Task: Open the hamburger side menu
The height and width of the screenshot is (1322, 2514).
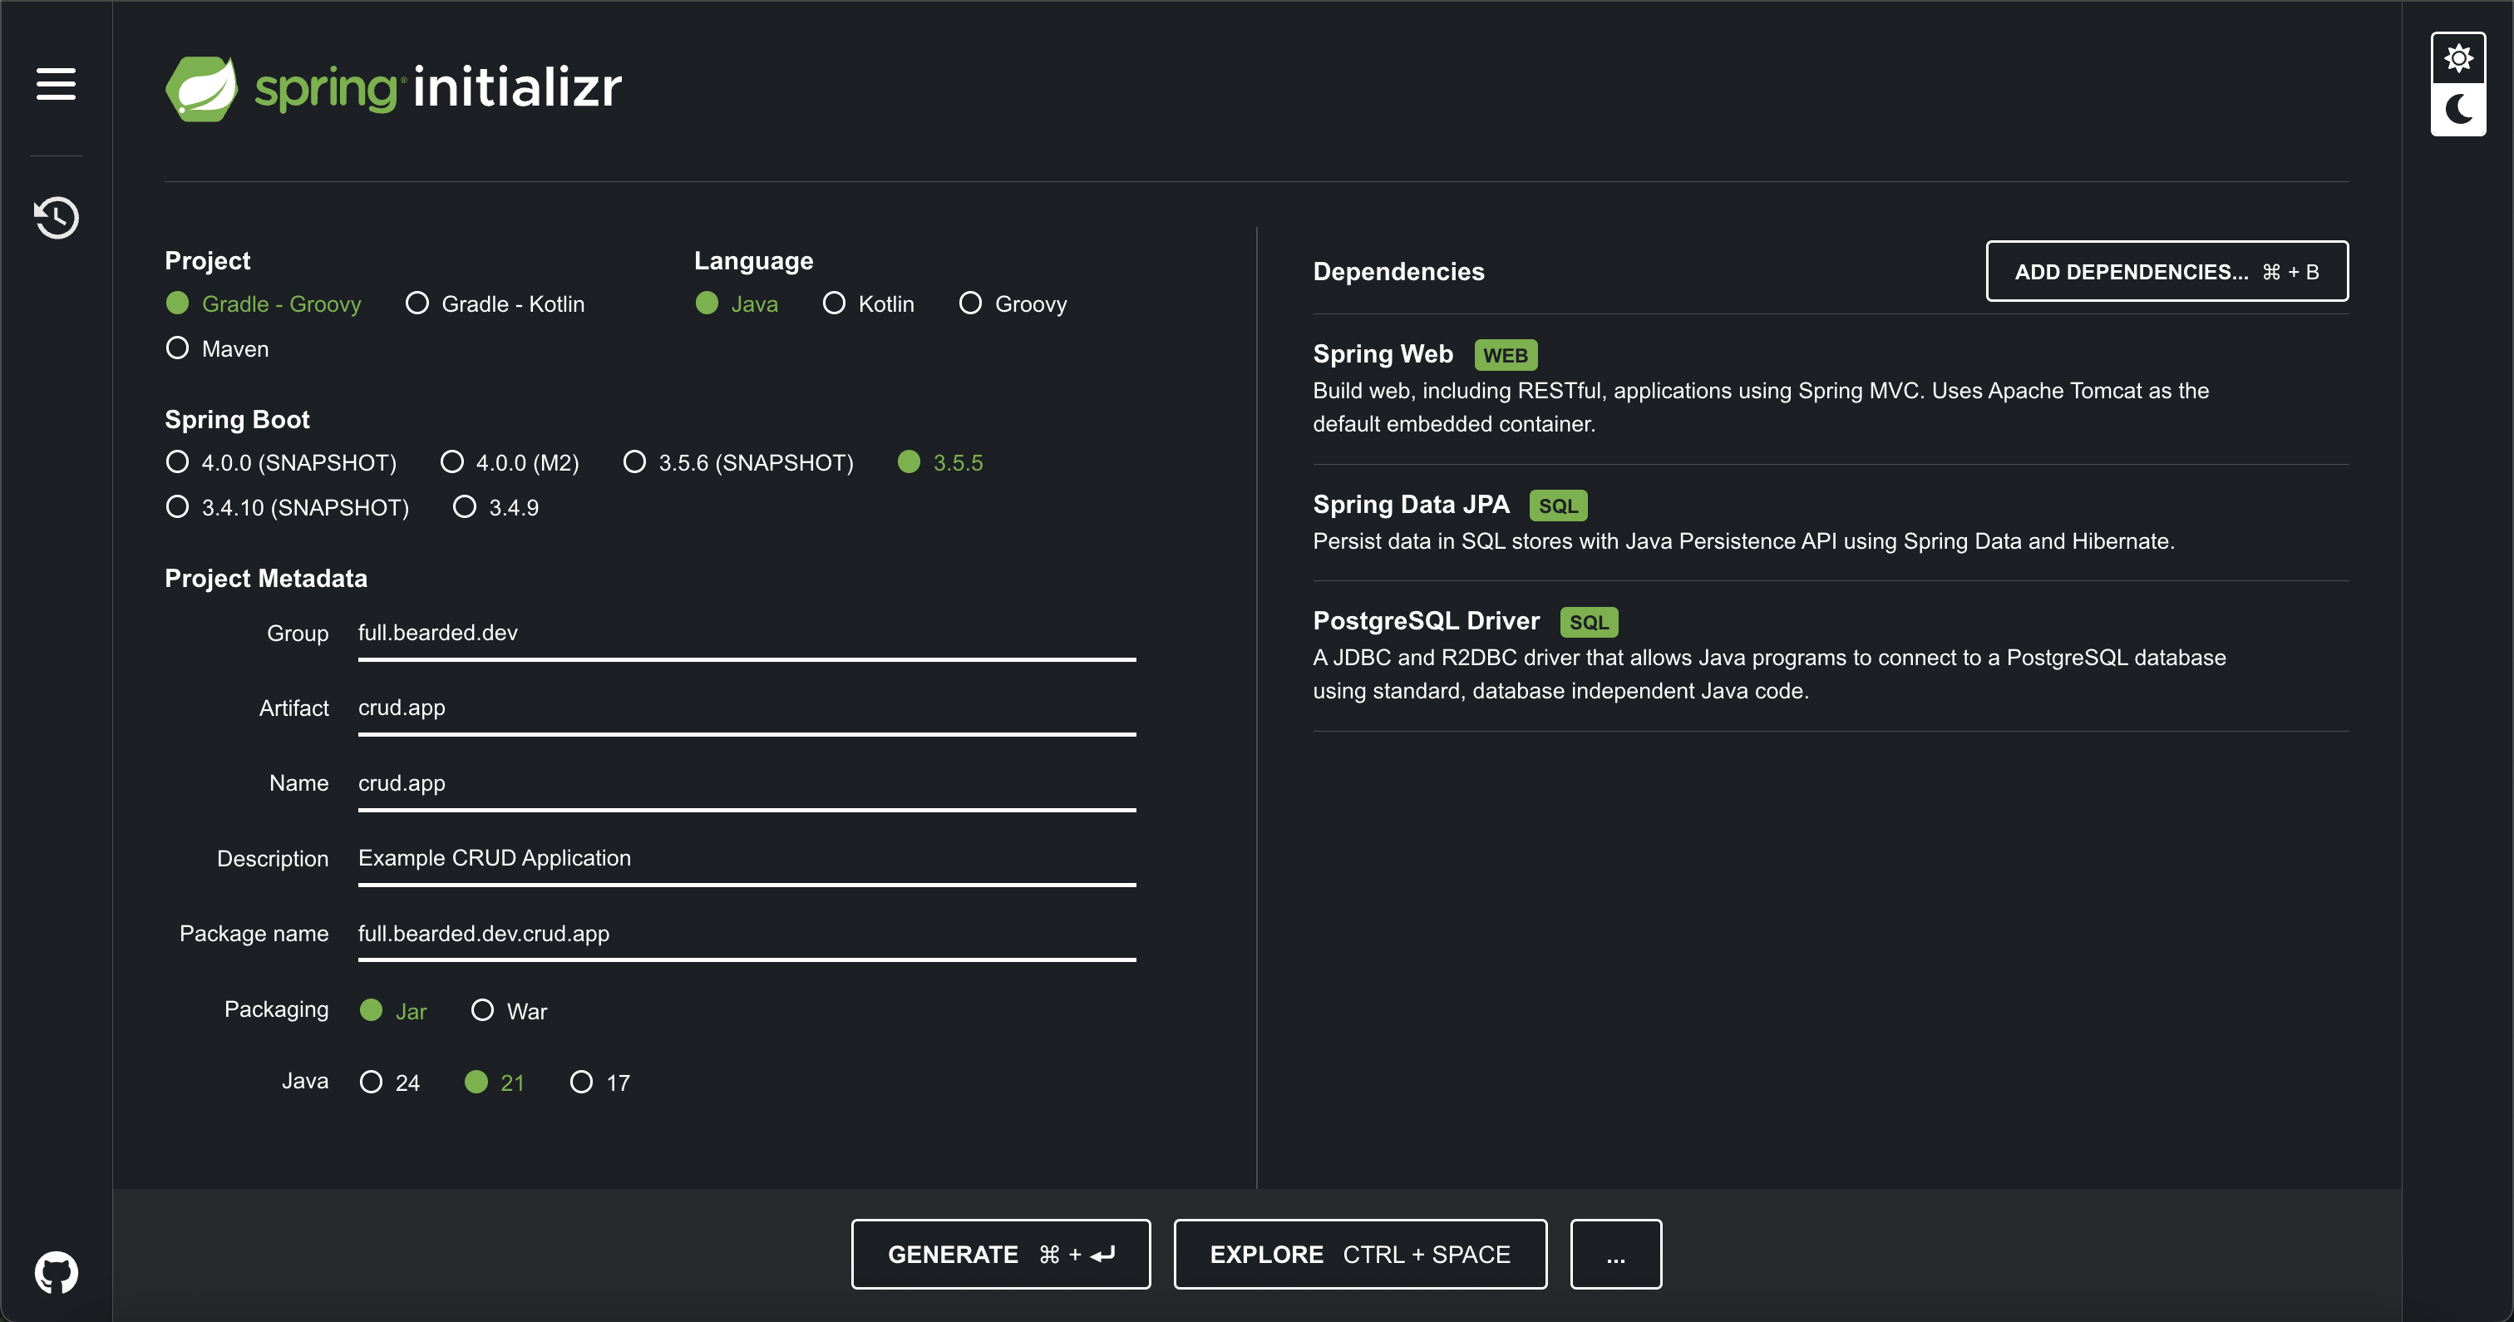Action: pyautogui.click(x=56, y=84)
